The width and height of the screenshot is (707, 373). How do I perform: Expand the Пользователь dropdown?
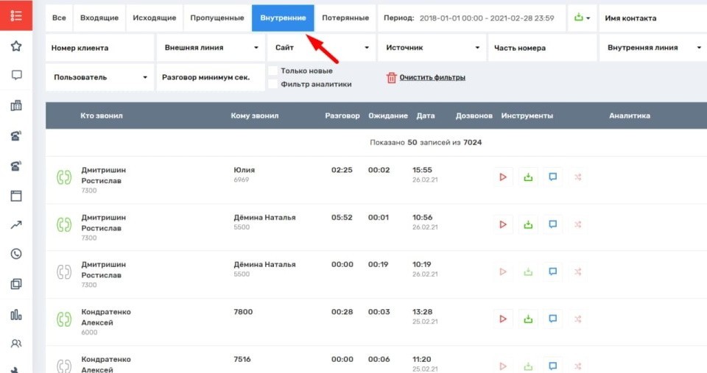point(99,77)
